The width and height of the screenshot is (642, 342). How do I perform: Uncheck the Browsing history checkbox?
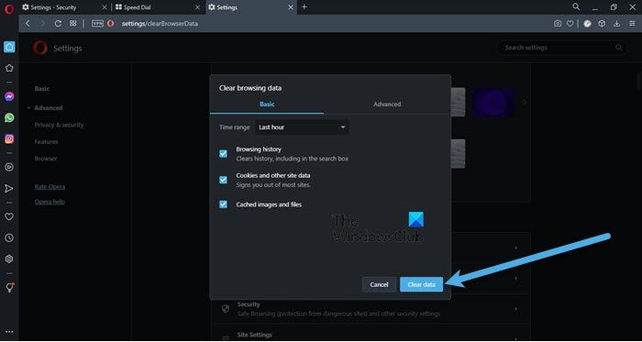click(x=223, y=154)
